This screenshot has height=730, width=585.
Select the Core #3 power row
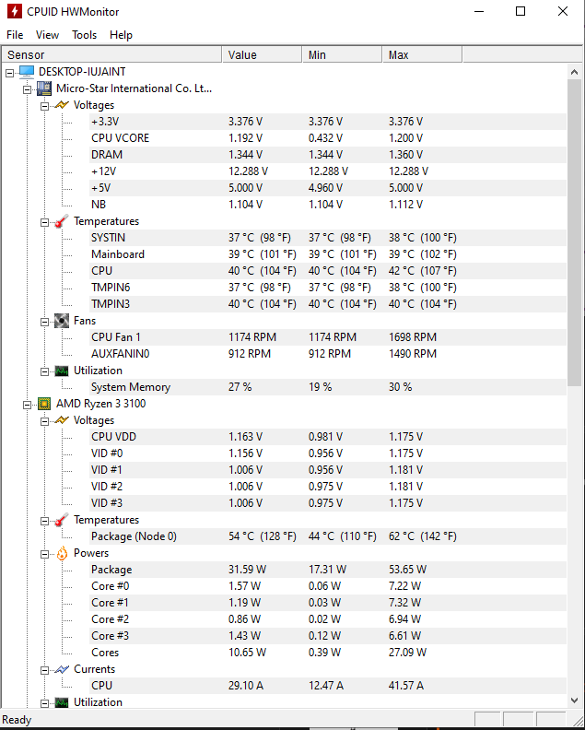(x=328, y=636)
